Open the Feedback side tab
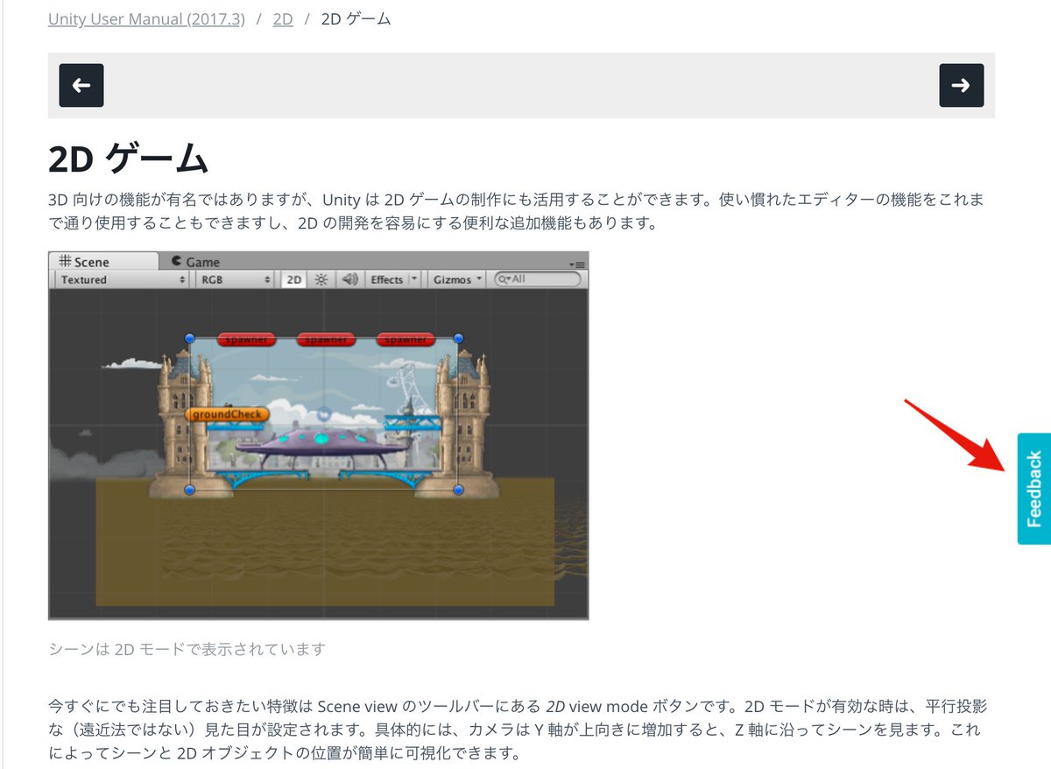Screen dimensions: 1051x769 1034,488
